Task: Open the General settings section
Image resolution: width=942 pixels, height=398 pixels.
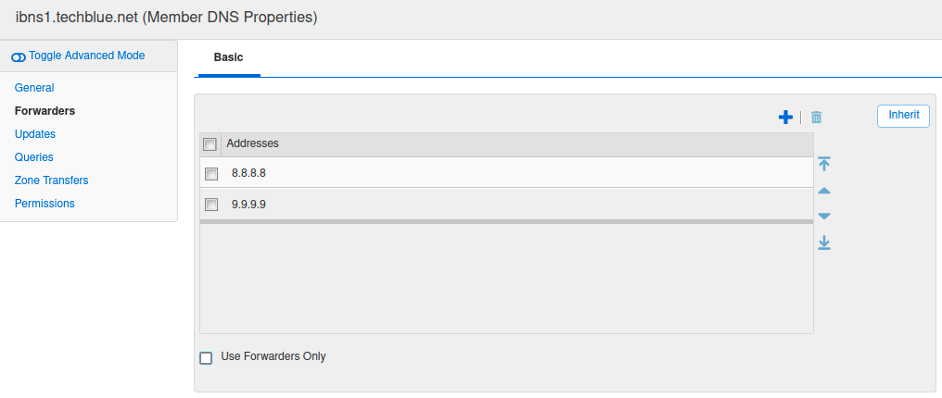Action: (x=34, y=88)
